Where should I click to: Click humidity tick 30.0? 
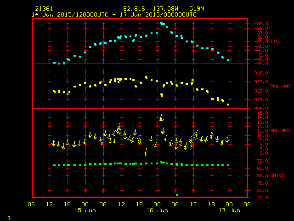tap(262, 190)
